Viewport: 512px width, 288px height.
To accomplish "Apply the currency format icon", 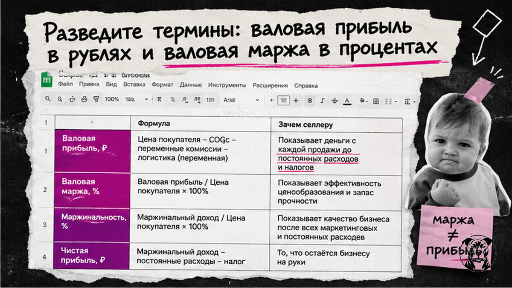I will 159,99.
